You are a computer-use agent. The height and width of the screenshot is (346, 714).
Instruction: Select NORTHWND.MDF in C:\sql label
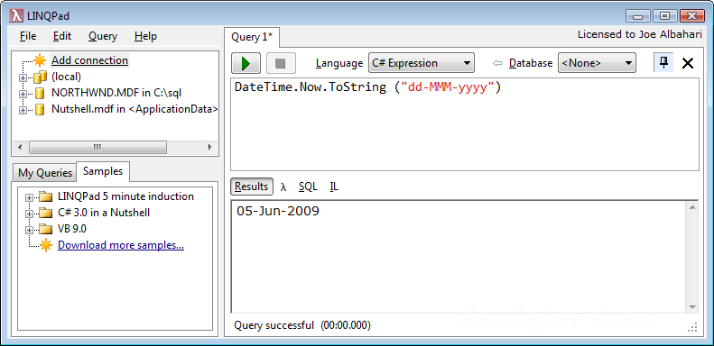117,93
